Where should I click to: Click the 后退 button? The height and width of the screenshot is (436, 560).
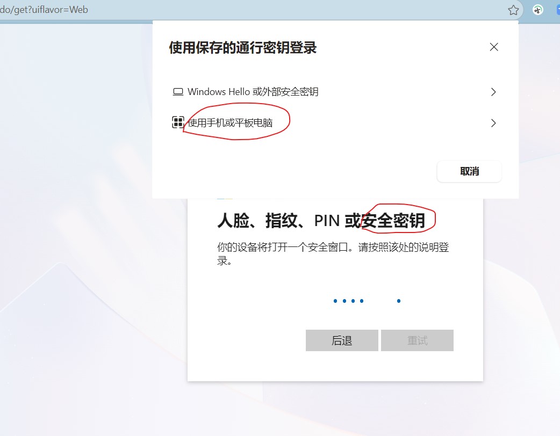click(x=342, y=340)
